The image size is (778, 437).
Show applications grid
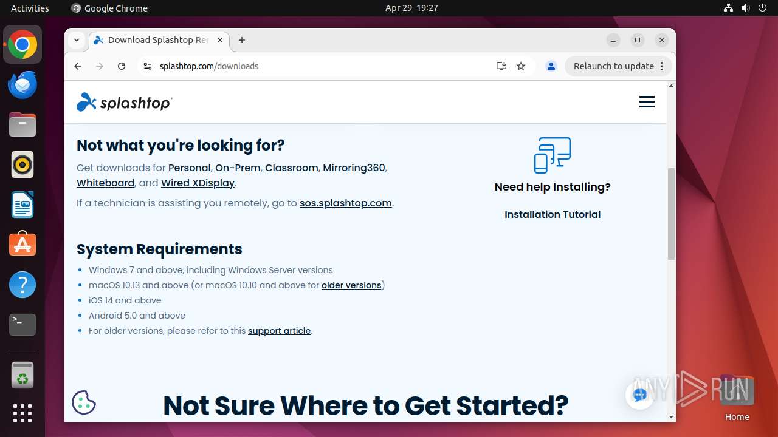22,413
